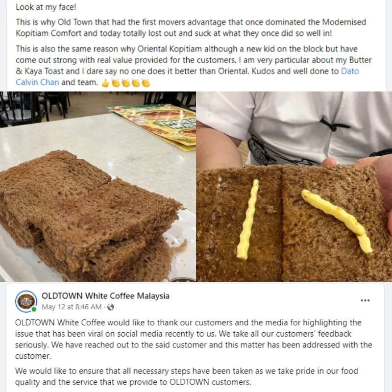Open the three-dot post options menu
Screen dimensions: 392x392
coord(365,300)
